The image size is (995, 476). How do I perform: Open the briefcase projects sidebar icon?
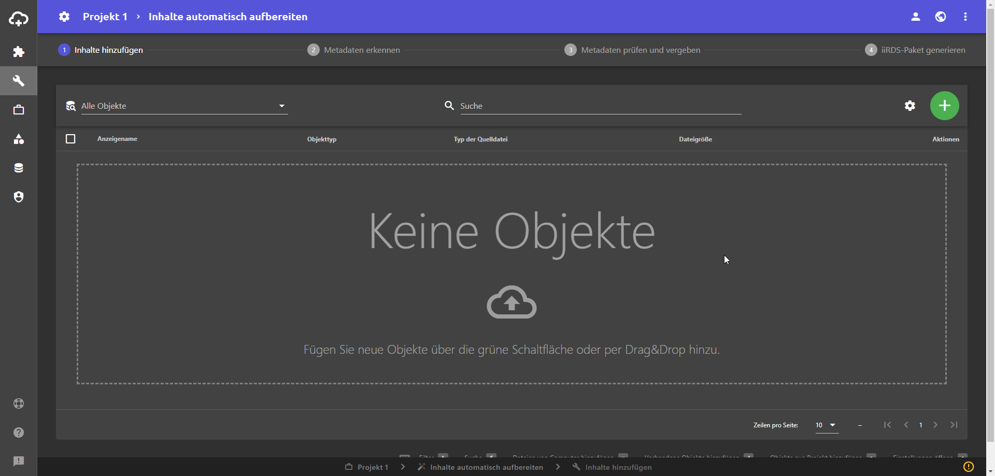pos(19,110)
